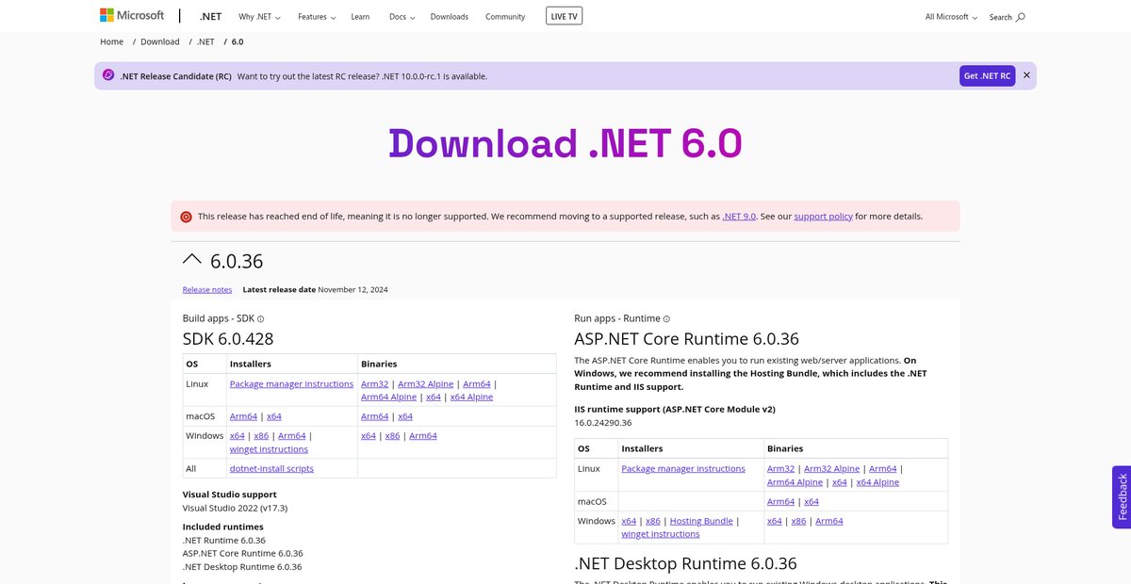Click the LIVE TV button
Screen dimensions: 1131x584
tap(564, 16)
